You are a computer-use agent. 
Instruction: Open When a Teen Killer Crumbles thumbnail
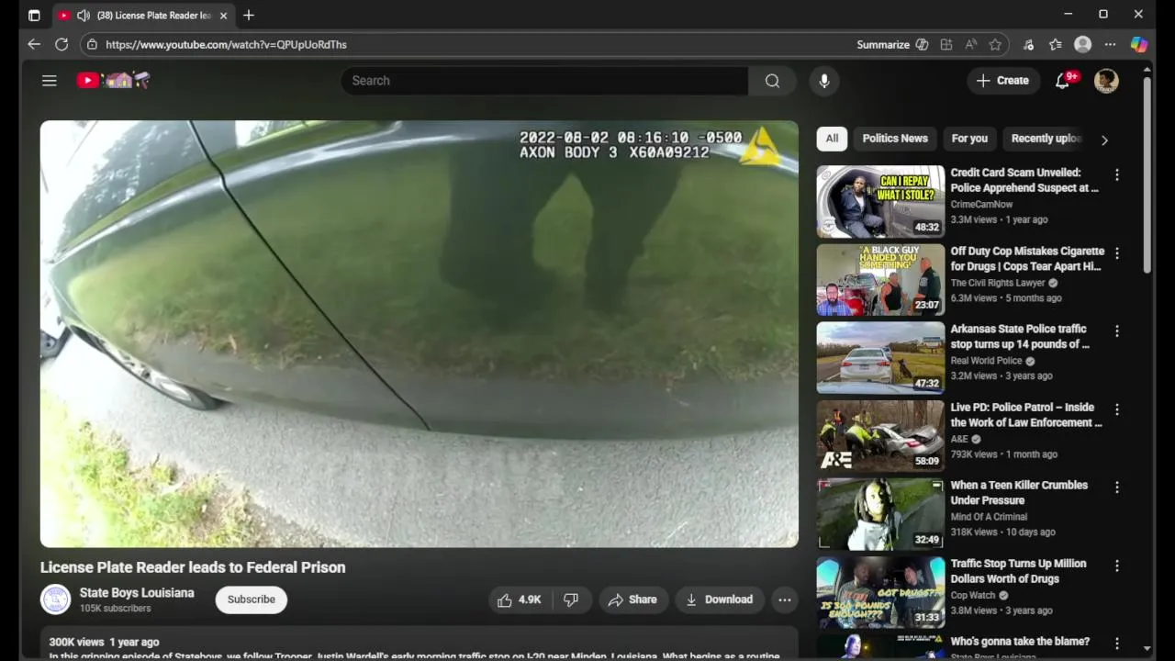[x=880, y=514]
